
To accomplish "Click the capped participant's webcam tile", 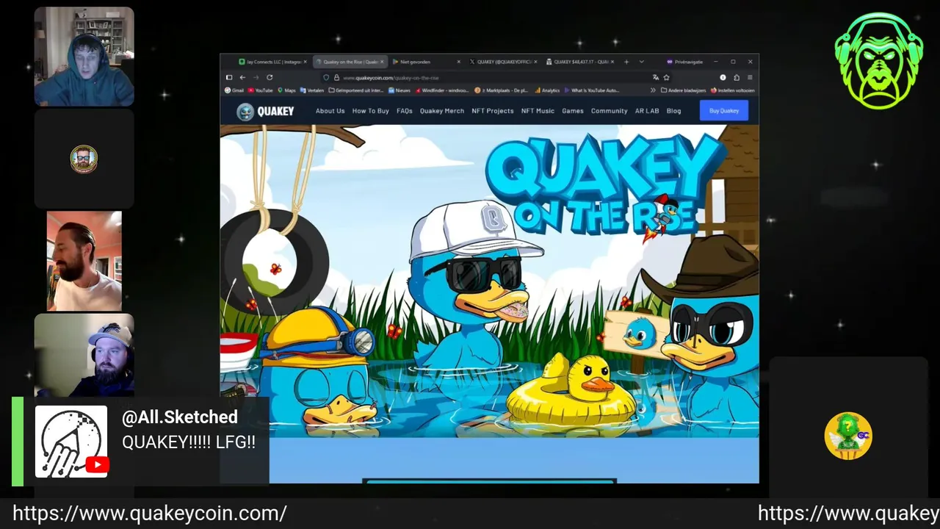I will 84,356.
